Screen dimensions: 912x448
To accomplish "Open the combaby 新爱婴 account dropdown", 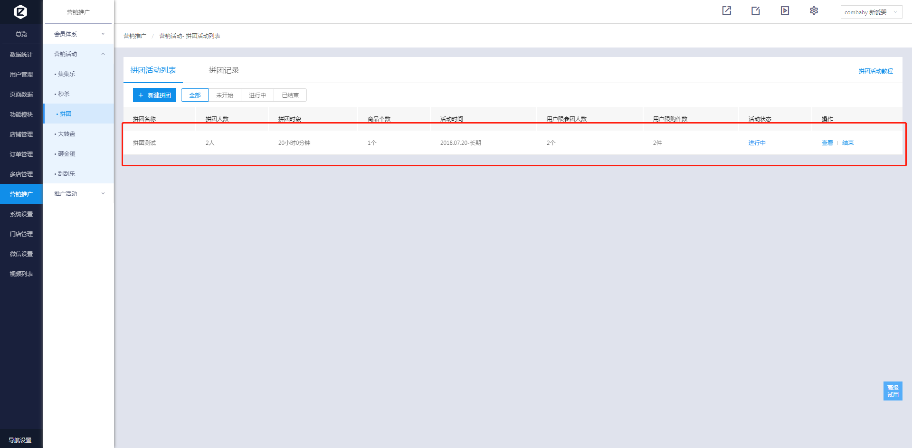I will (871, 12).
